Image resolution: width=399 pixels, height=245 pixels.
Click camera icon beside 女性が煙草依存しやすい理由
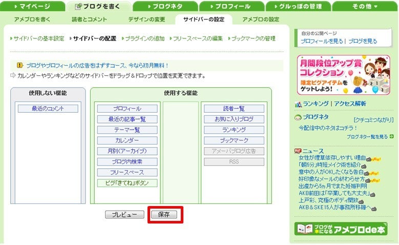click(368, 159)
